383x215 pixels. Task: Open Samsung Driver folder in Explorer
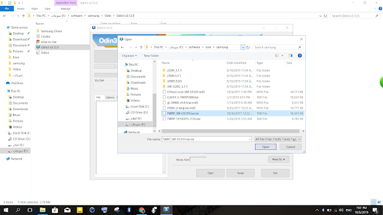[x=51, y=31]
